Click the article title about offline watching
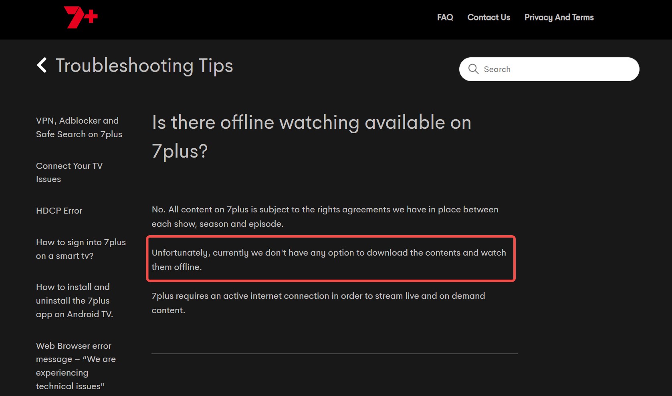 (311, 136)
